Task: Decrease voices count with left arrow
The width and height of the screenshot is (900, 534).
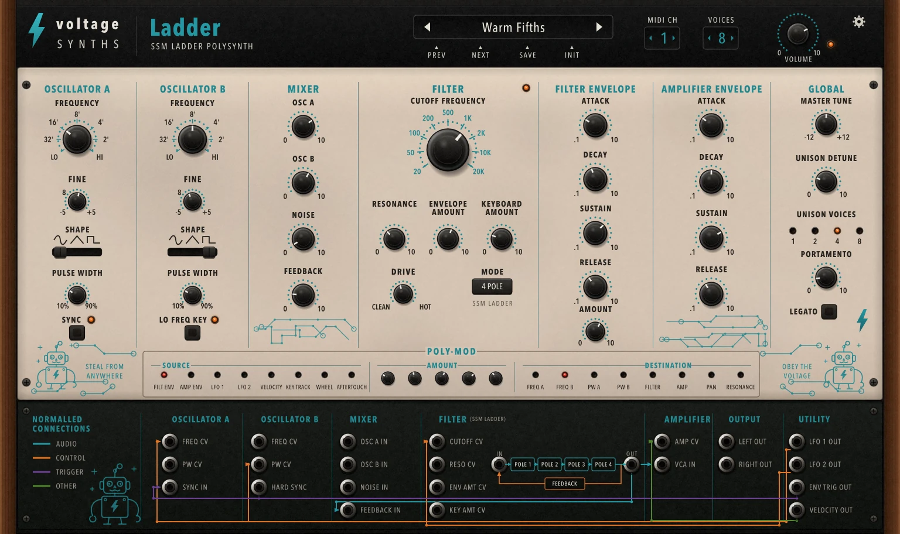Action: (710, 38)
